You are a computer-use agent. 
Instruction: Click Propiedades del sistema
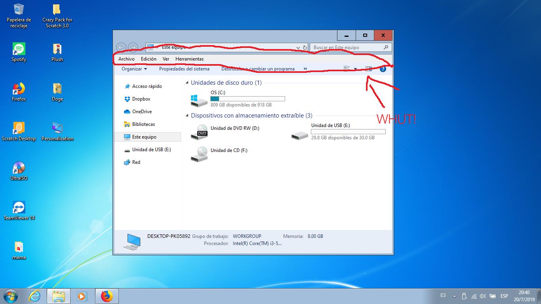click(x=184, y=69)
